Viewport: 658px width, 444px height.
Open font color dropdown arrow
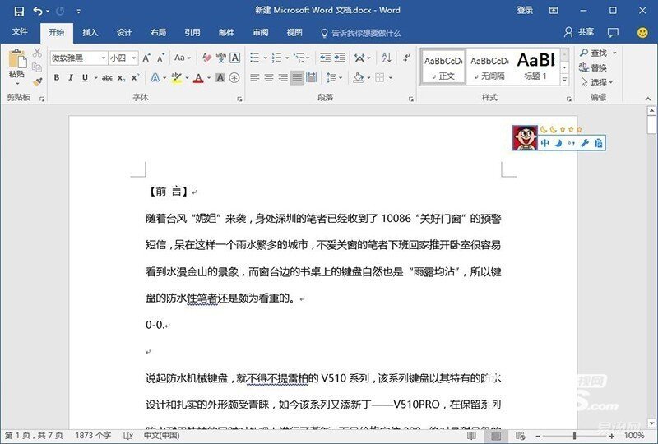209,77
